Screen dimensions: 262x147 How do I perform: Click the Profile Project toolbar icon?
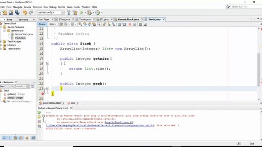point(98,13)
